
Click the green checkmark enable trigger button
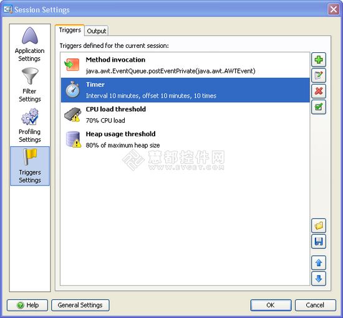point(319,107)
